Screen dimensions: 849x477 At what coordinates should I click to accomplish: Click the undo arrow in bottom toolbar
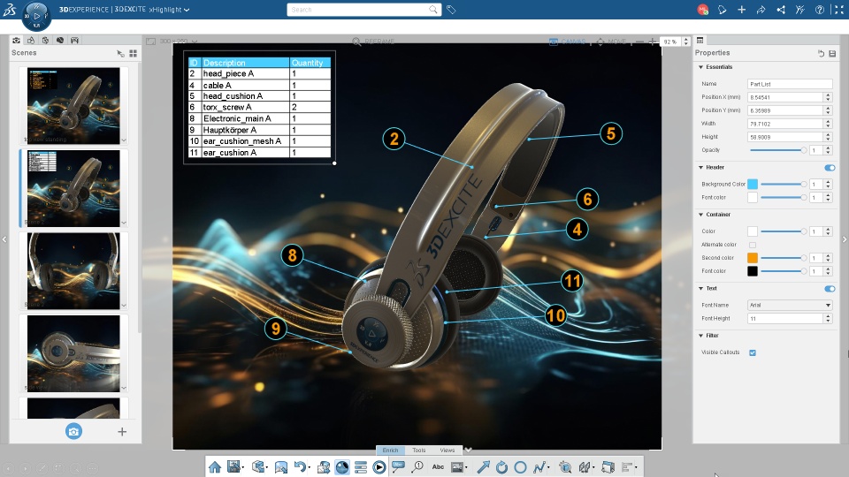pos(300,466)
